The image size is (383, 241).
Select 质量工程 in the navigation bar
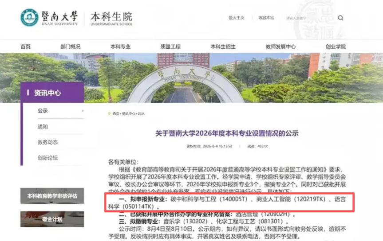[x=170, y=47]
